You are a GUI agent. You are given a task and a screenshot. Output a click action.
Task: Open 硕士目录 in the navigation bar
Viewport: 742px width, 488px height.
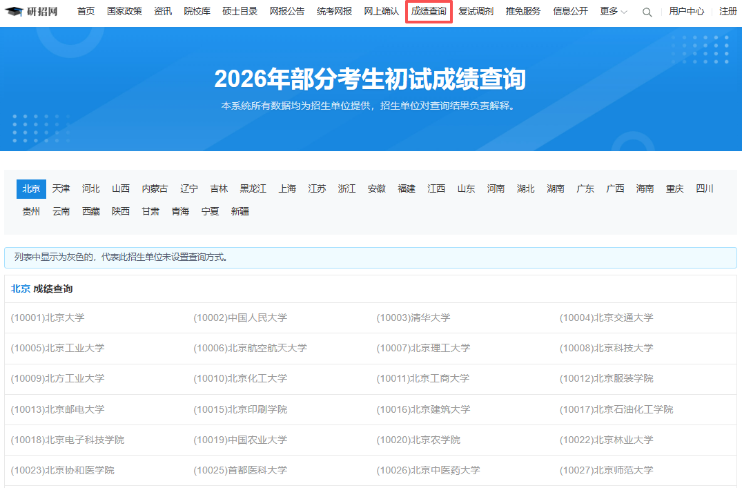[240, 12]
